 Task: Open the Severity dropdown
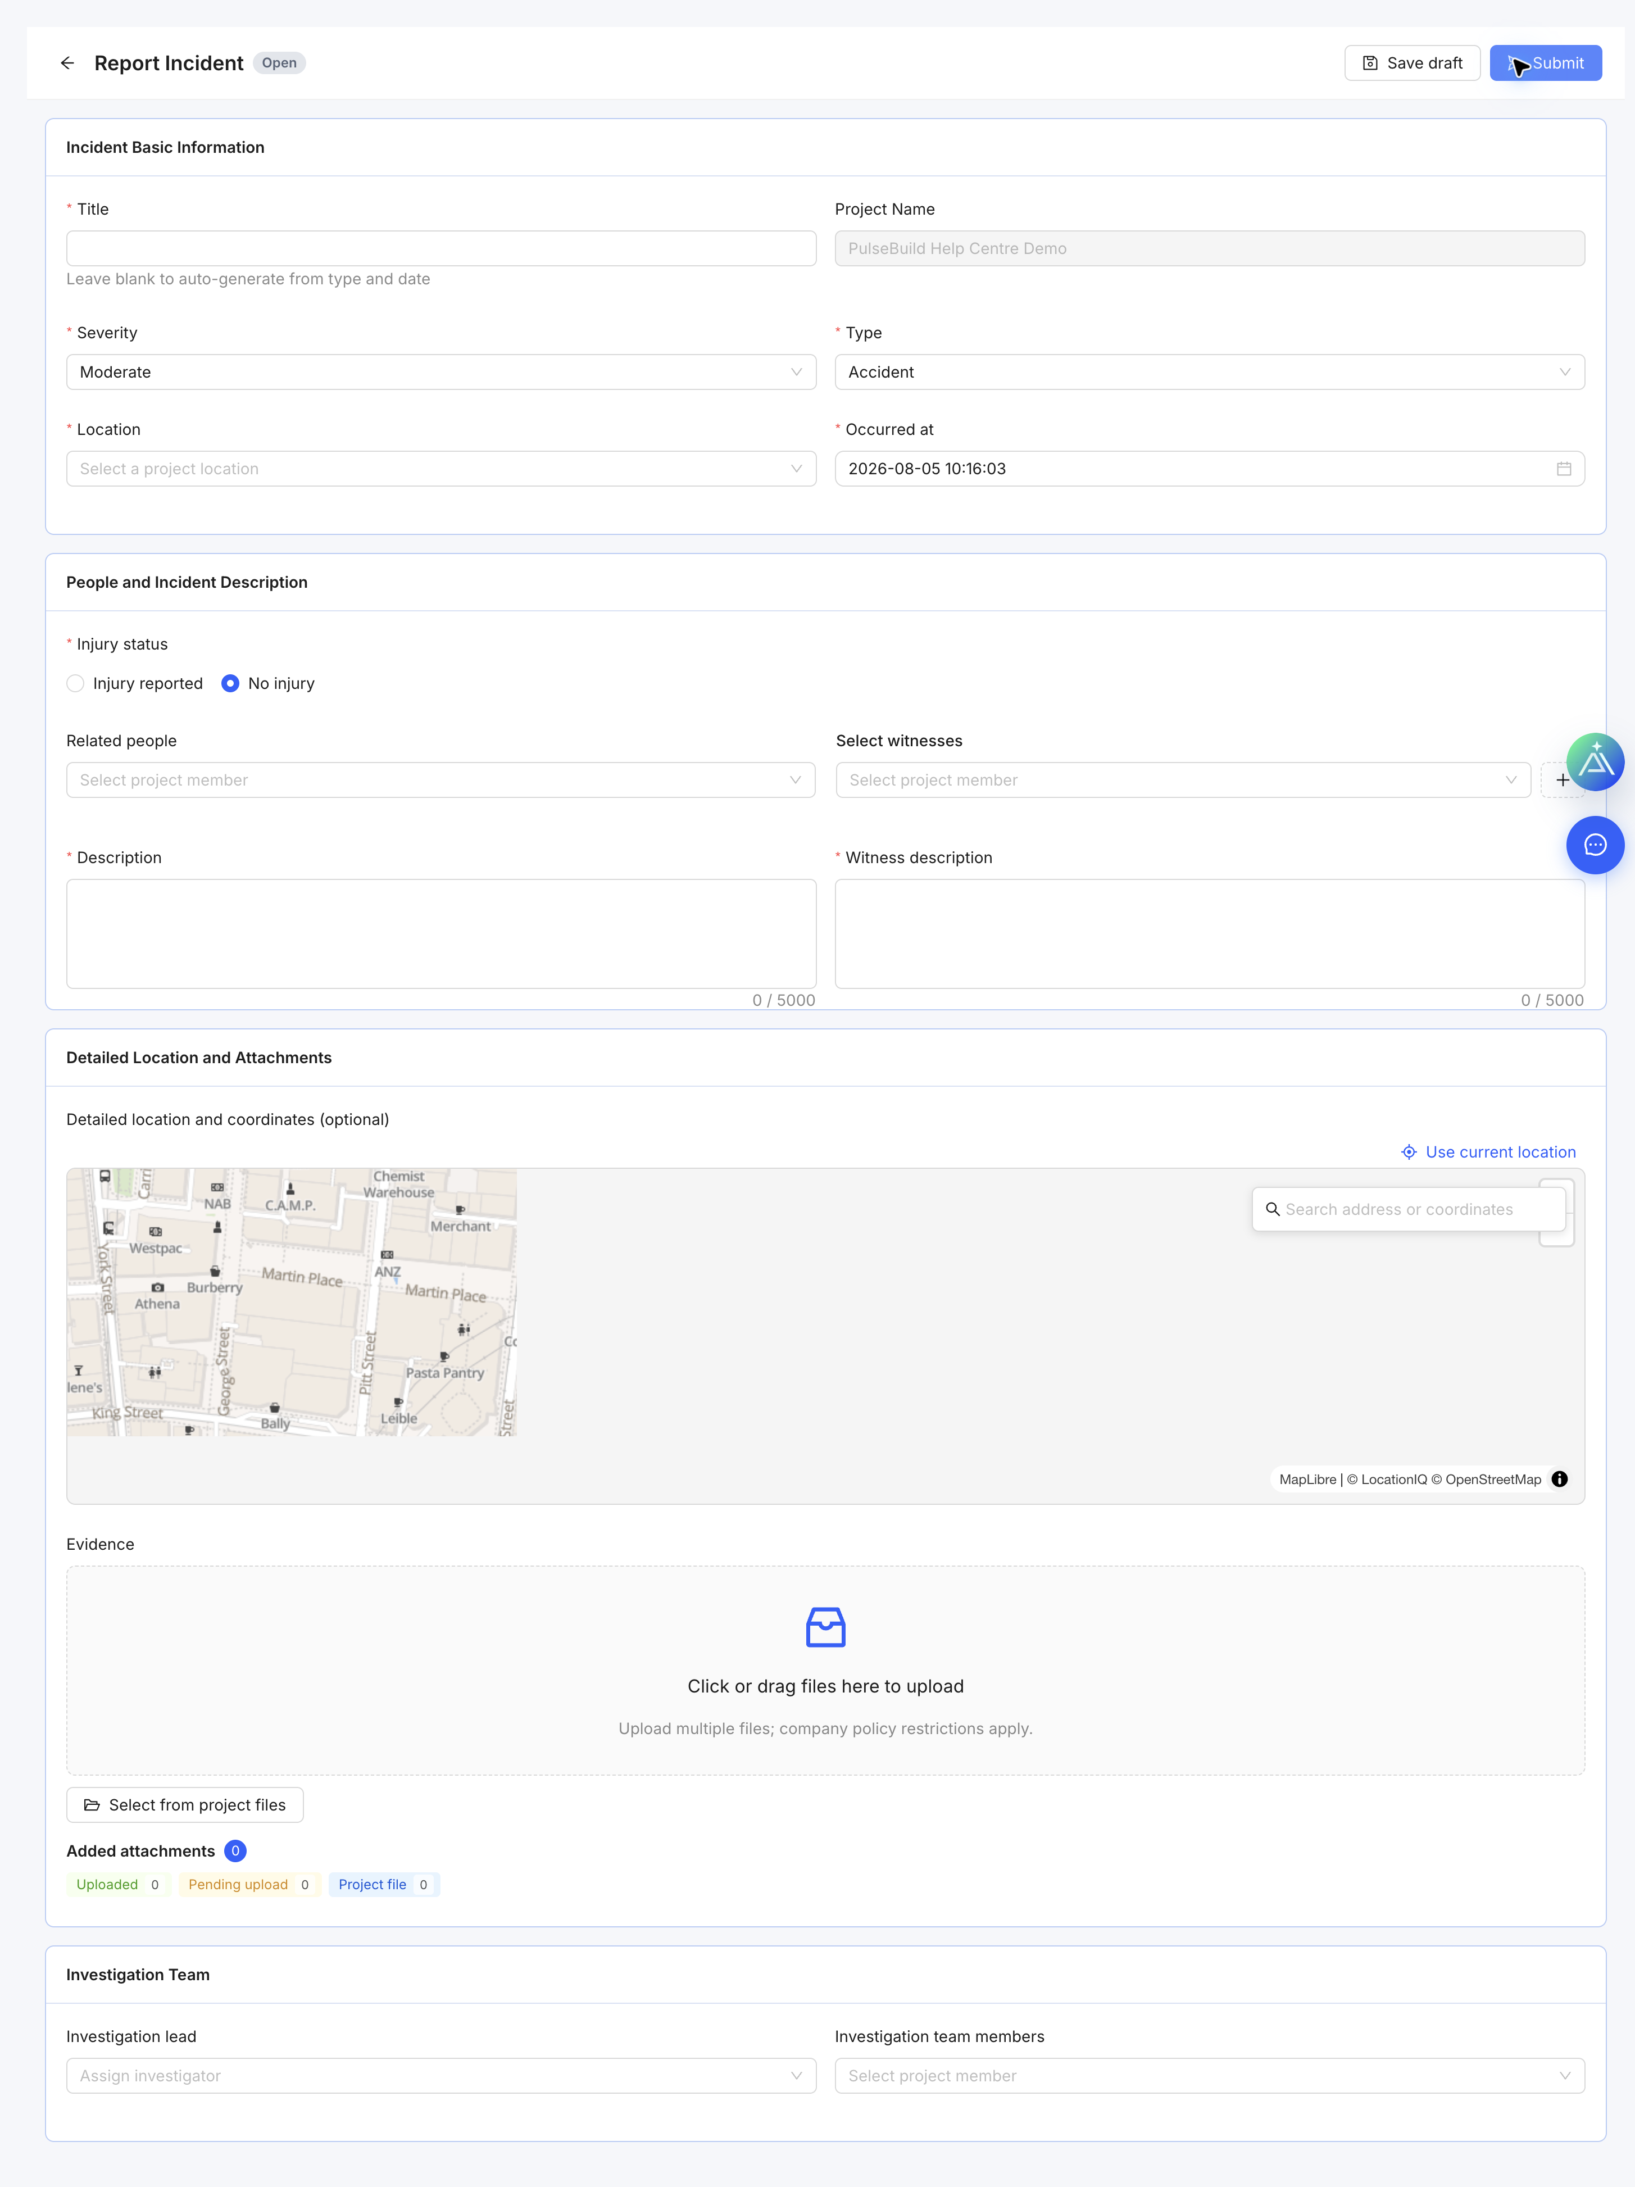pos(441,372)
